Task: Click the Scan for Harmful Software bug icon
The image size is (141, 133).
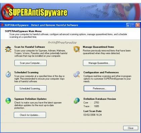Action: [x=8, y=49]
